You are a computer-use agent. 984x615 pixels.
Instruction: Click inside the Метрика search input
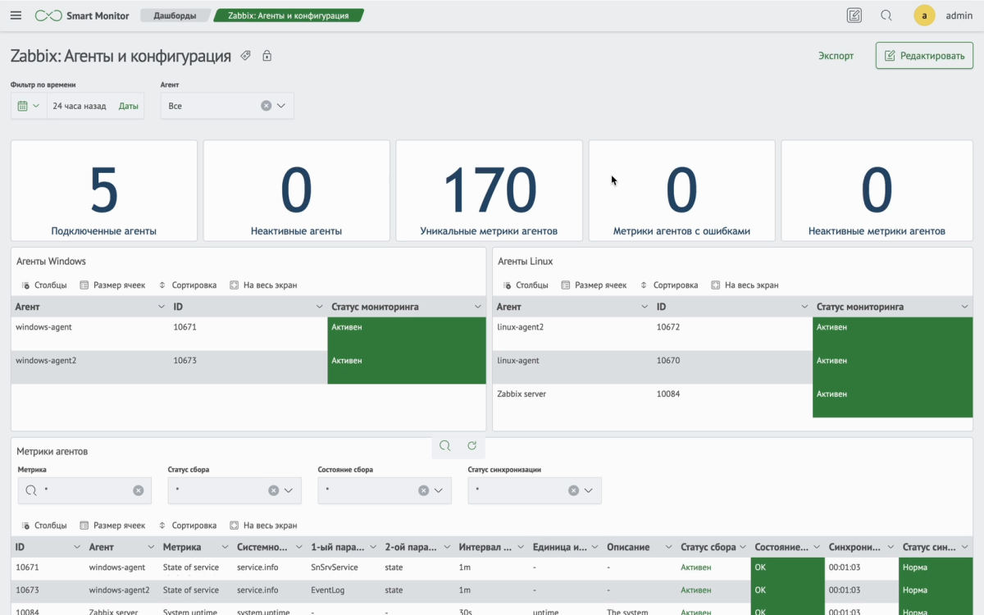pos(86,490)
